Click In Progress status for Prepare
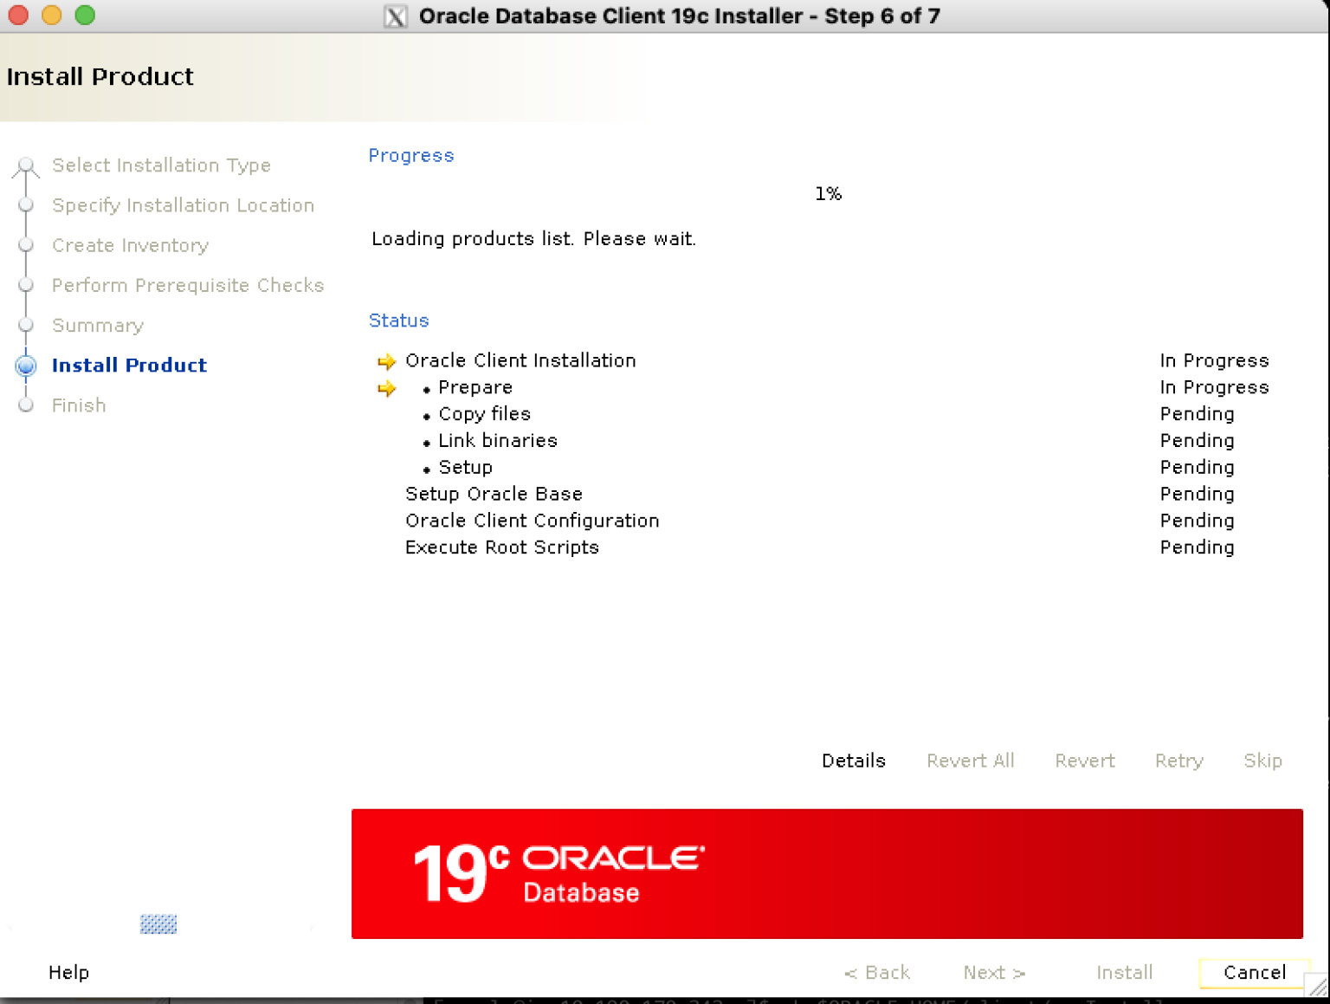The image size is (1330, 1004). [x=1214, y=387]
